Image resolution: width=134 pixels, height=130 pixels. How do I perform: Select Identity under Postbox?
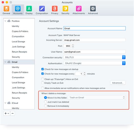16,26
